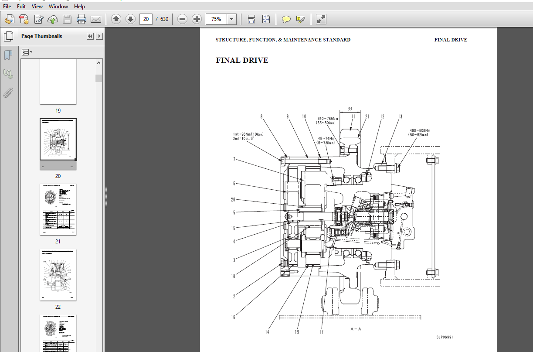
Task: Click the FINAL DRIVE page heading
Action: tap(242, 61)
